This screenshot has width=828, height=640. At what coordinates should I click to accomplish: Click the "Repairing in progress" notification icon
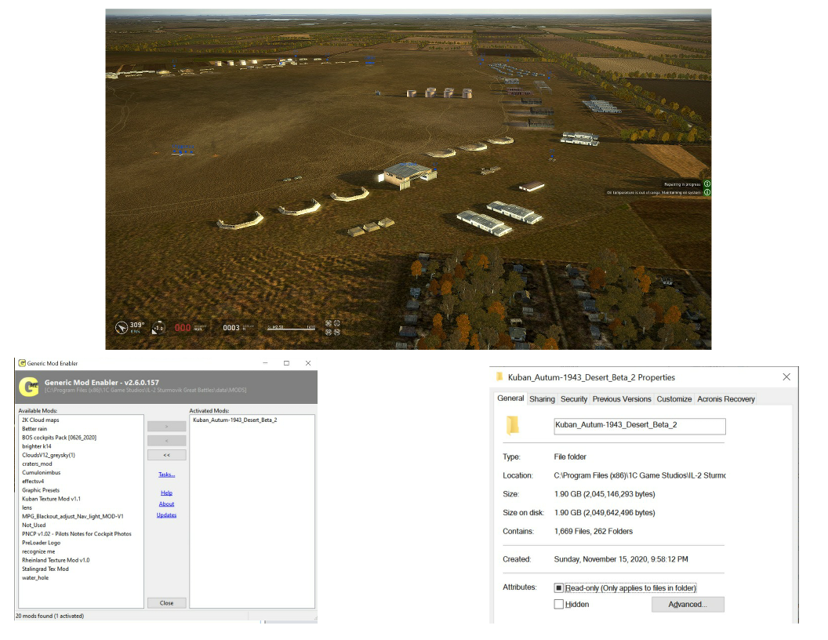click(707, 184)
